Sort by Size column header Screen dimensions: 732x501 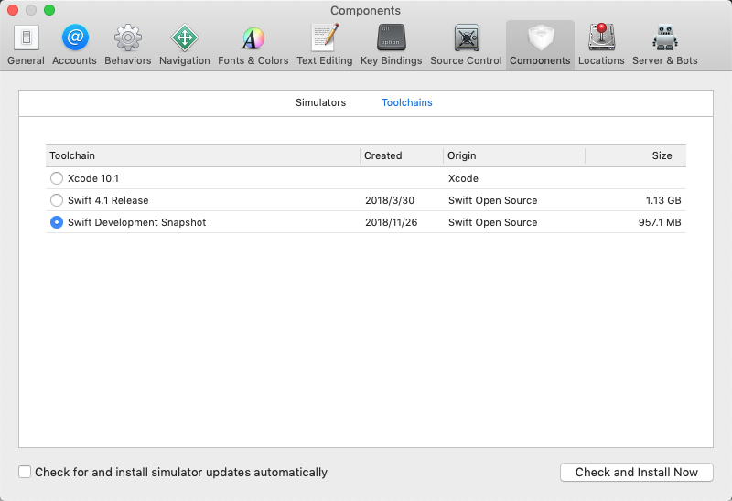click(x=635, y=155)
